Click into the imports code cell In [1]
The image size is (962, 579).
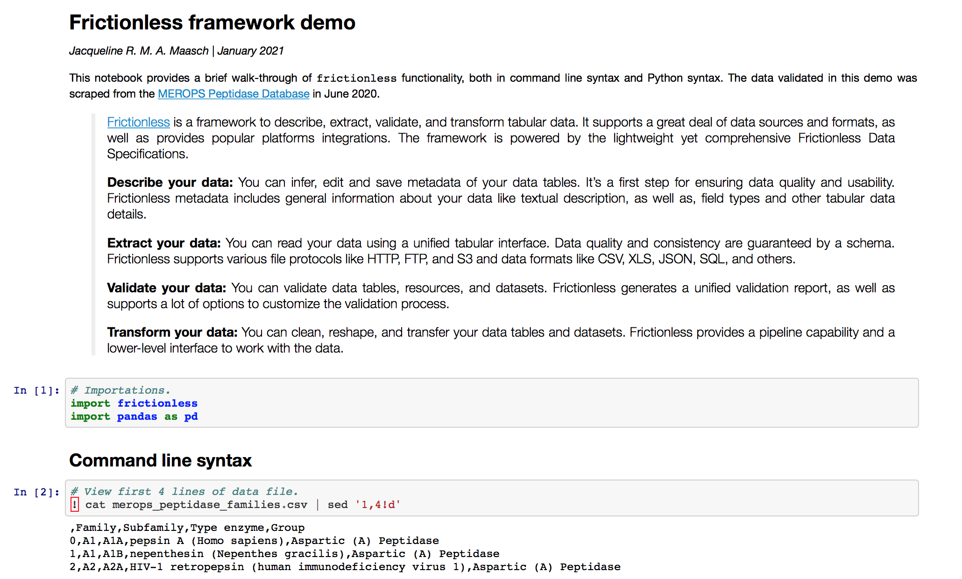coord(492,402)
